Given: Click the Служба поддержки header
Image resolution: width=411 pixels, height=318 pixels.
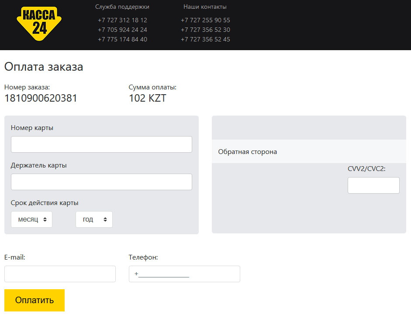Looking at the screenshot, I should [x=122, y=7].
